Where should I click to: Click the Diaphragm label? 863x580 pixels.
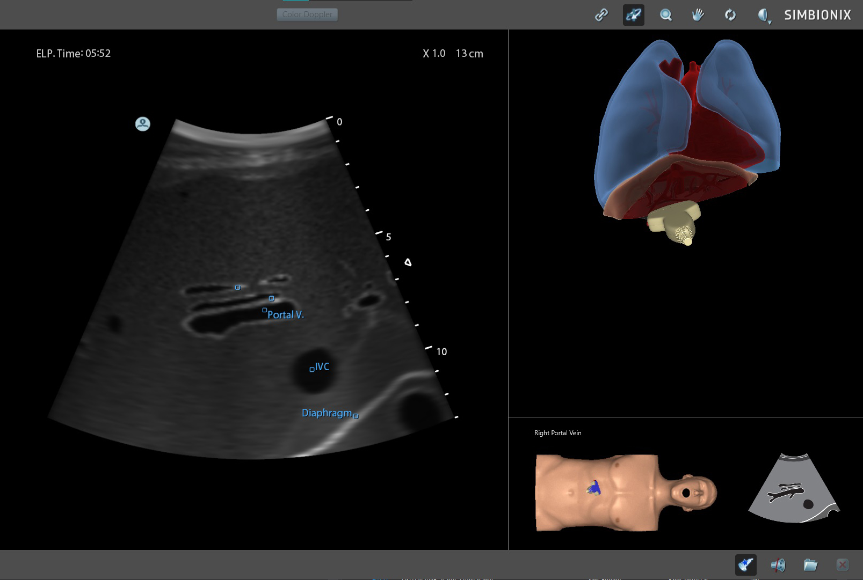pyautogui.click(x=325, y=413)
